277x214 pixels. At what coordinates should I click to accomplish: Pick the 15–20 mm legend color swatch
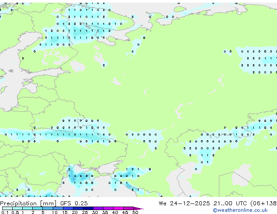coord(68,208)
